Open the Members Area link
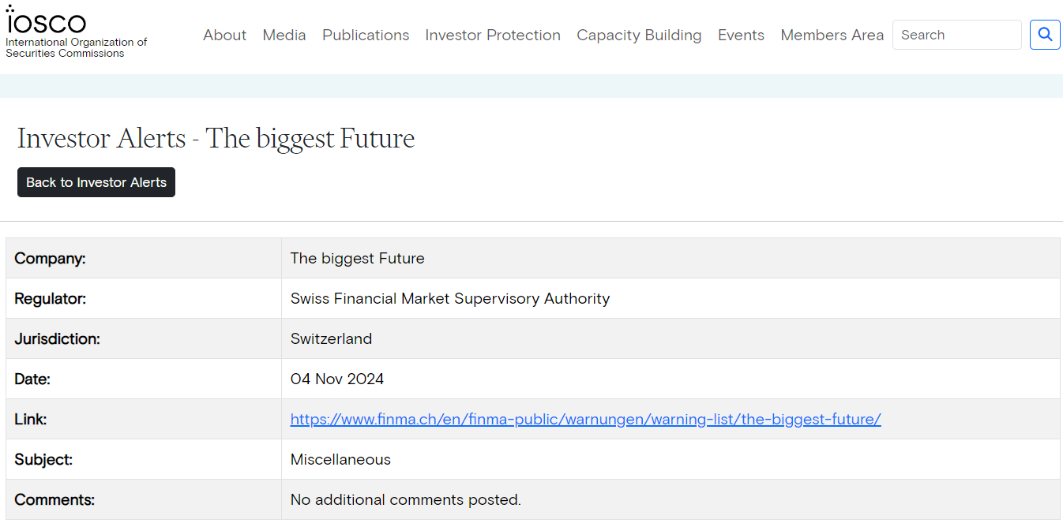This screenshot has height=523, width=1063. [x=832, y=35]
